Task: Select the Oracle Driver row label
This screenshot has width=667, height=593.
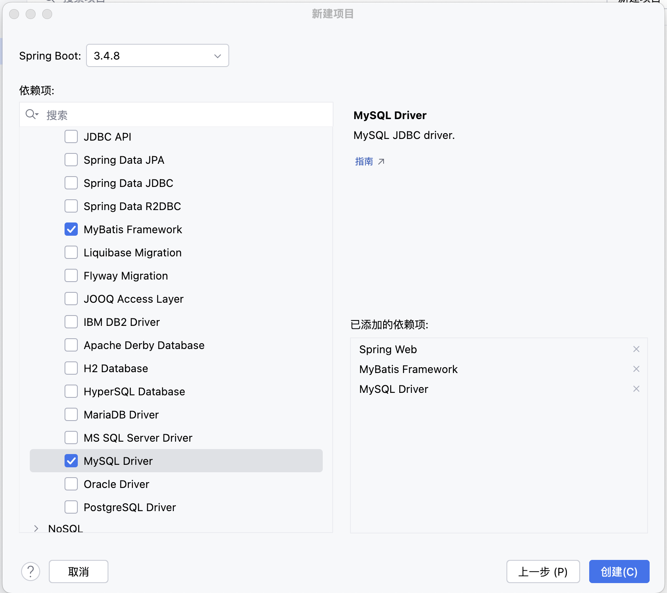Action: [x=116, y=484]
